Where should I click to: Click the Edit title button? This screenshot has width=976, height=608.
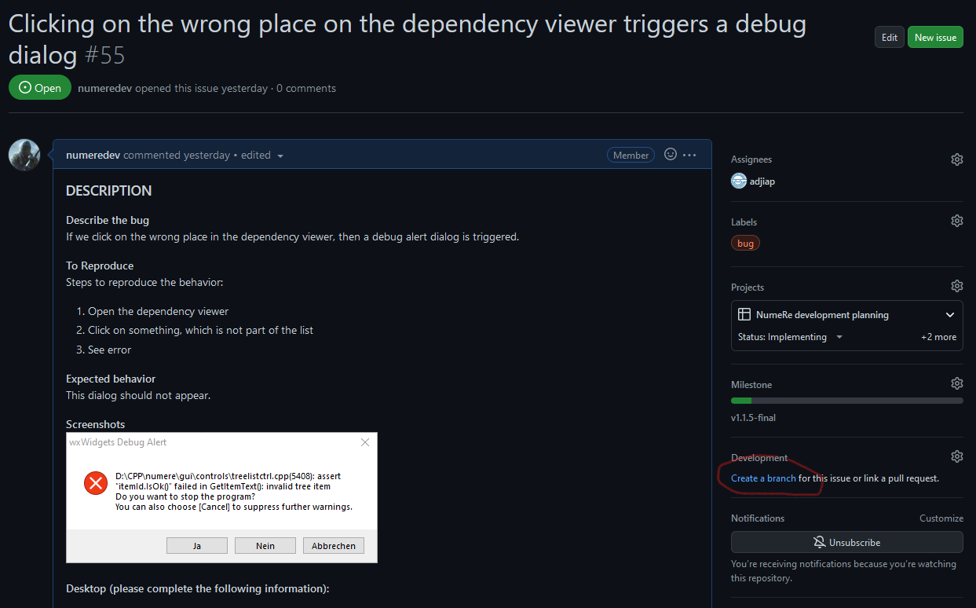point(890,37)
